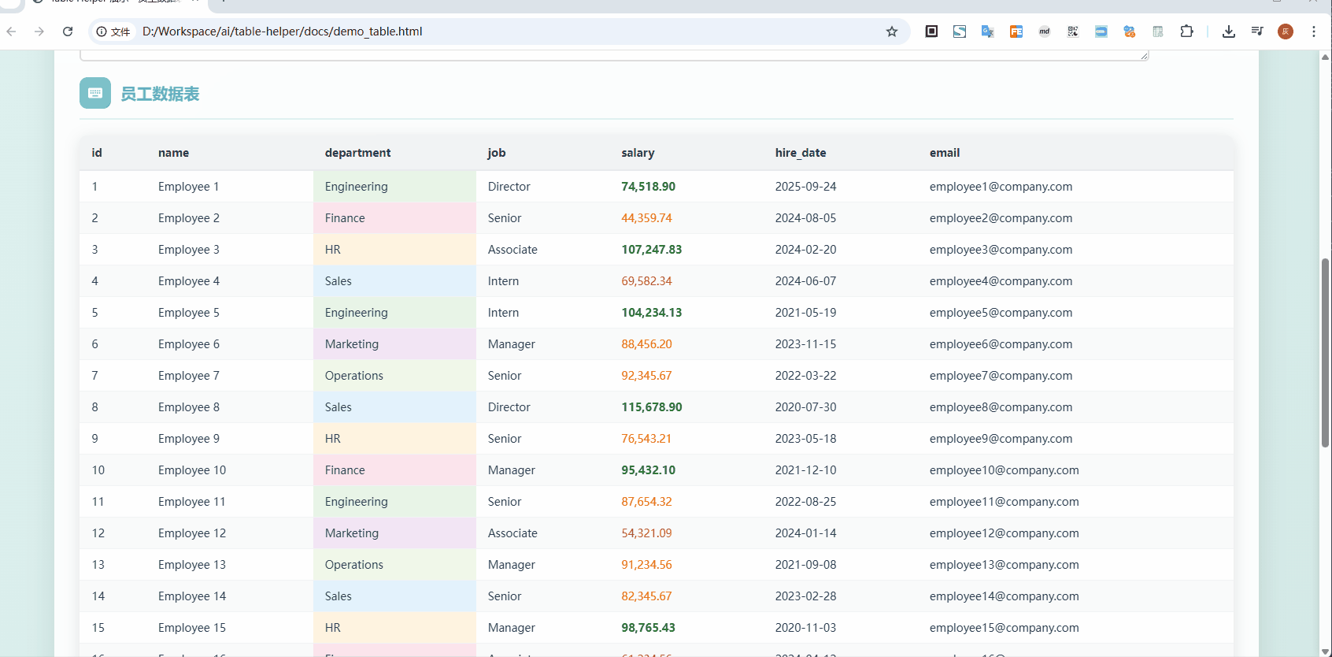The image size is (1332, 657).
Task: View site info via the 文件 chip
Action: pyautogui.click(x=113, y=32)
